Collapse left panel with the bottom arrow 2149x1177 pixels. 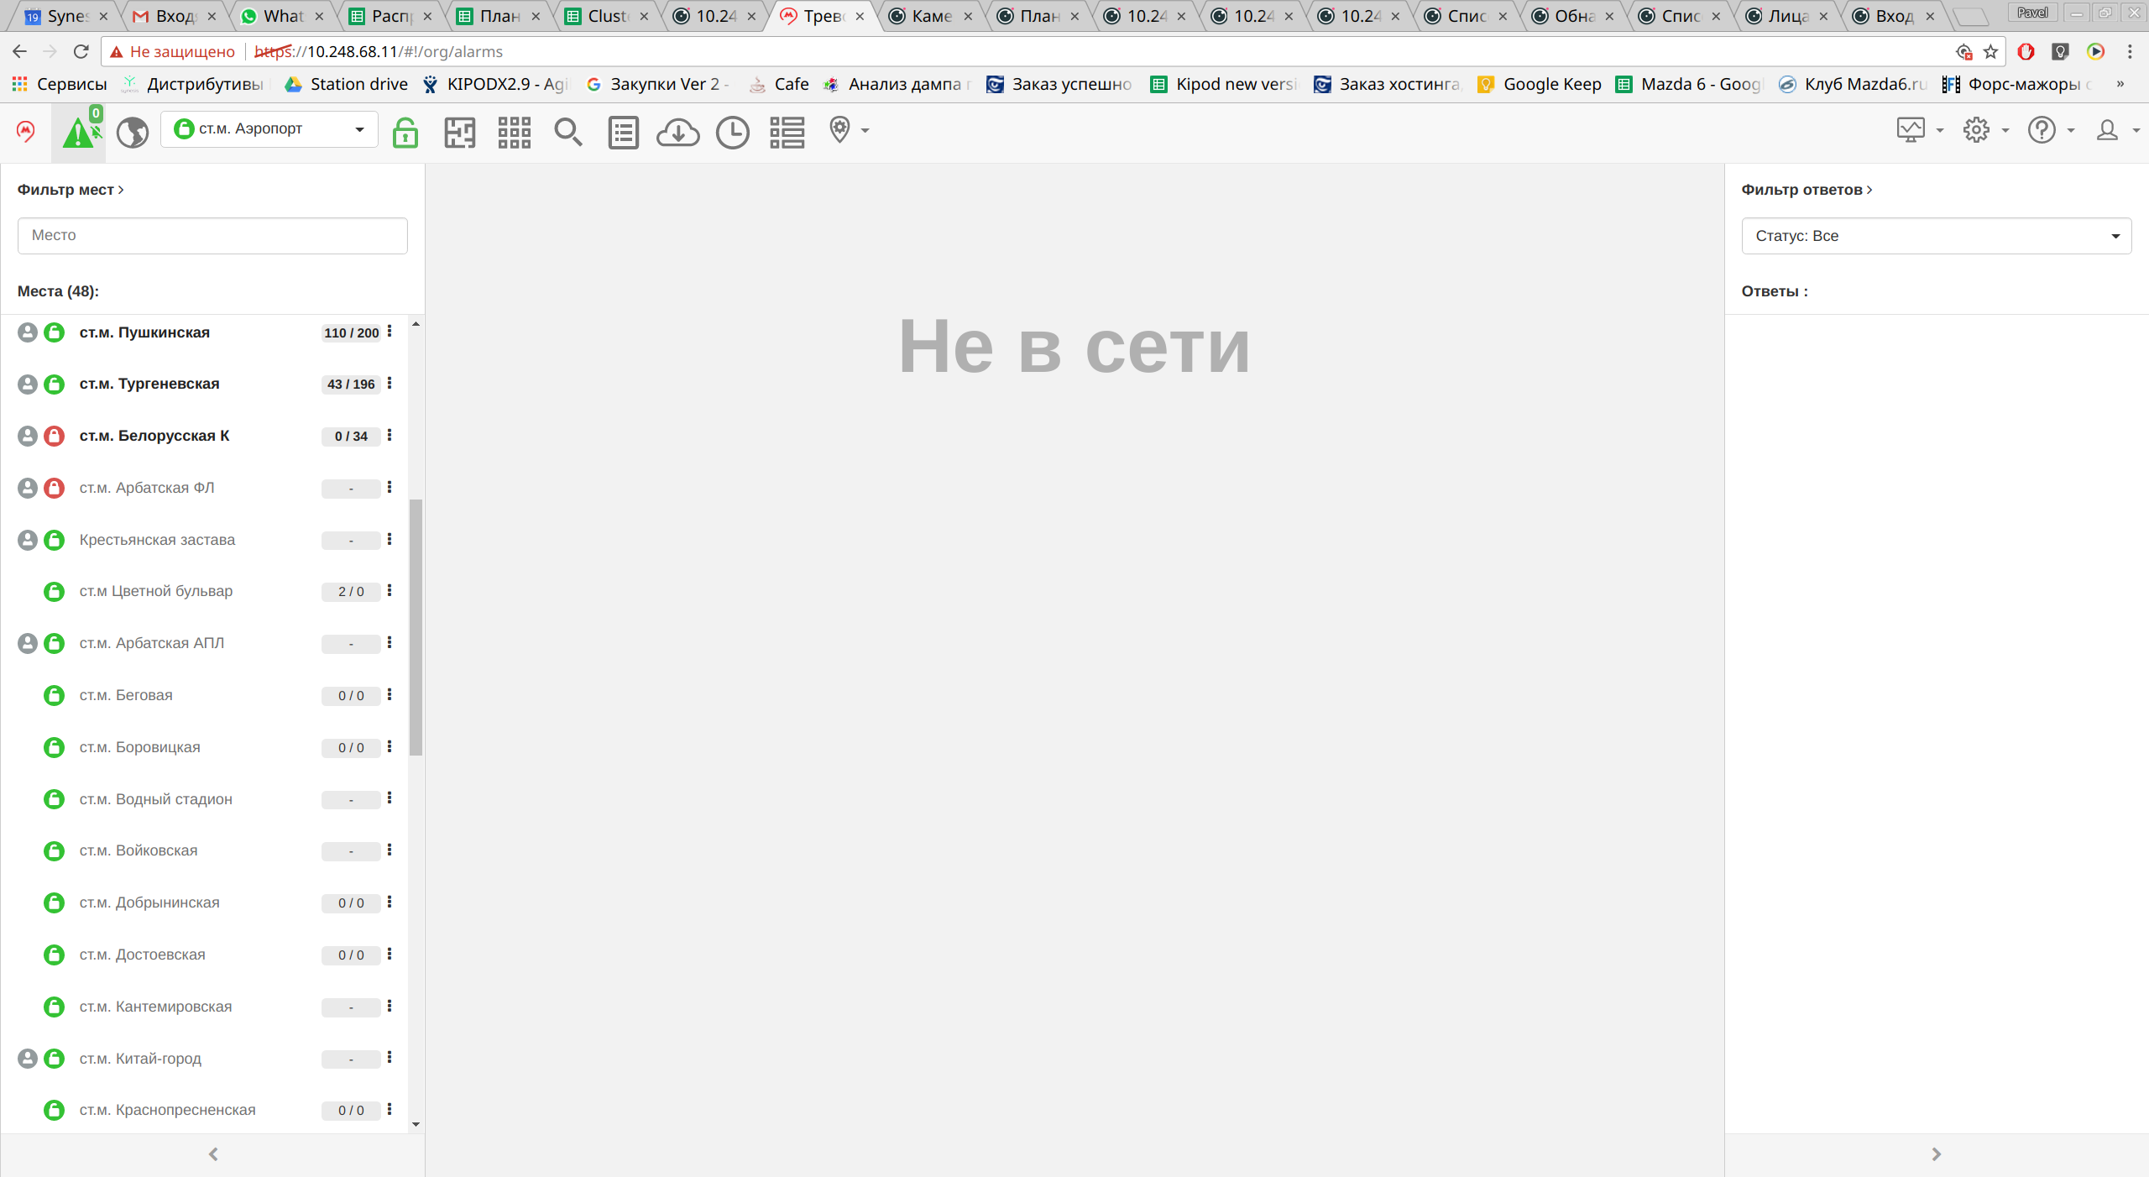point(213,1154)
